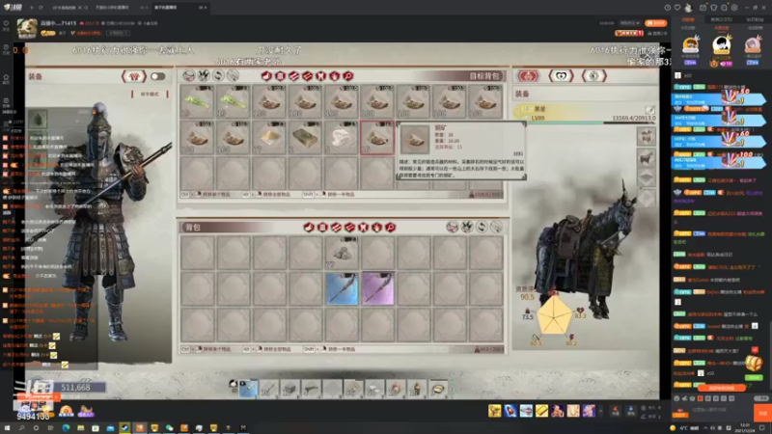Screen dimensions: 772x434
Task: Select second red hexagon filter in 目标背包
Action: tap(280, 76)
